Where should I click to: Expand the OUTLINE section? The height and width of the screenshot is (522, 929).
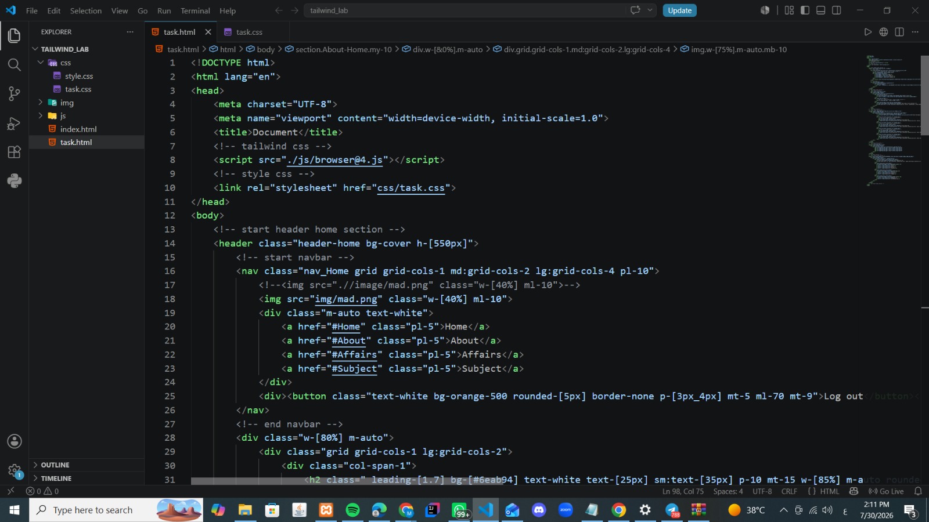(55, 465)
